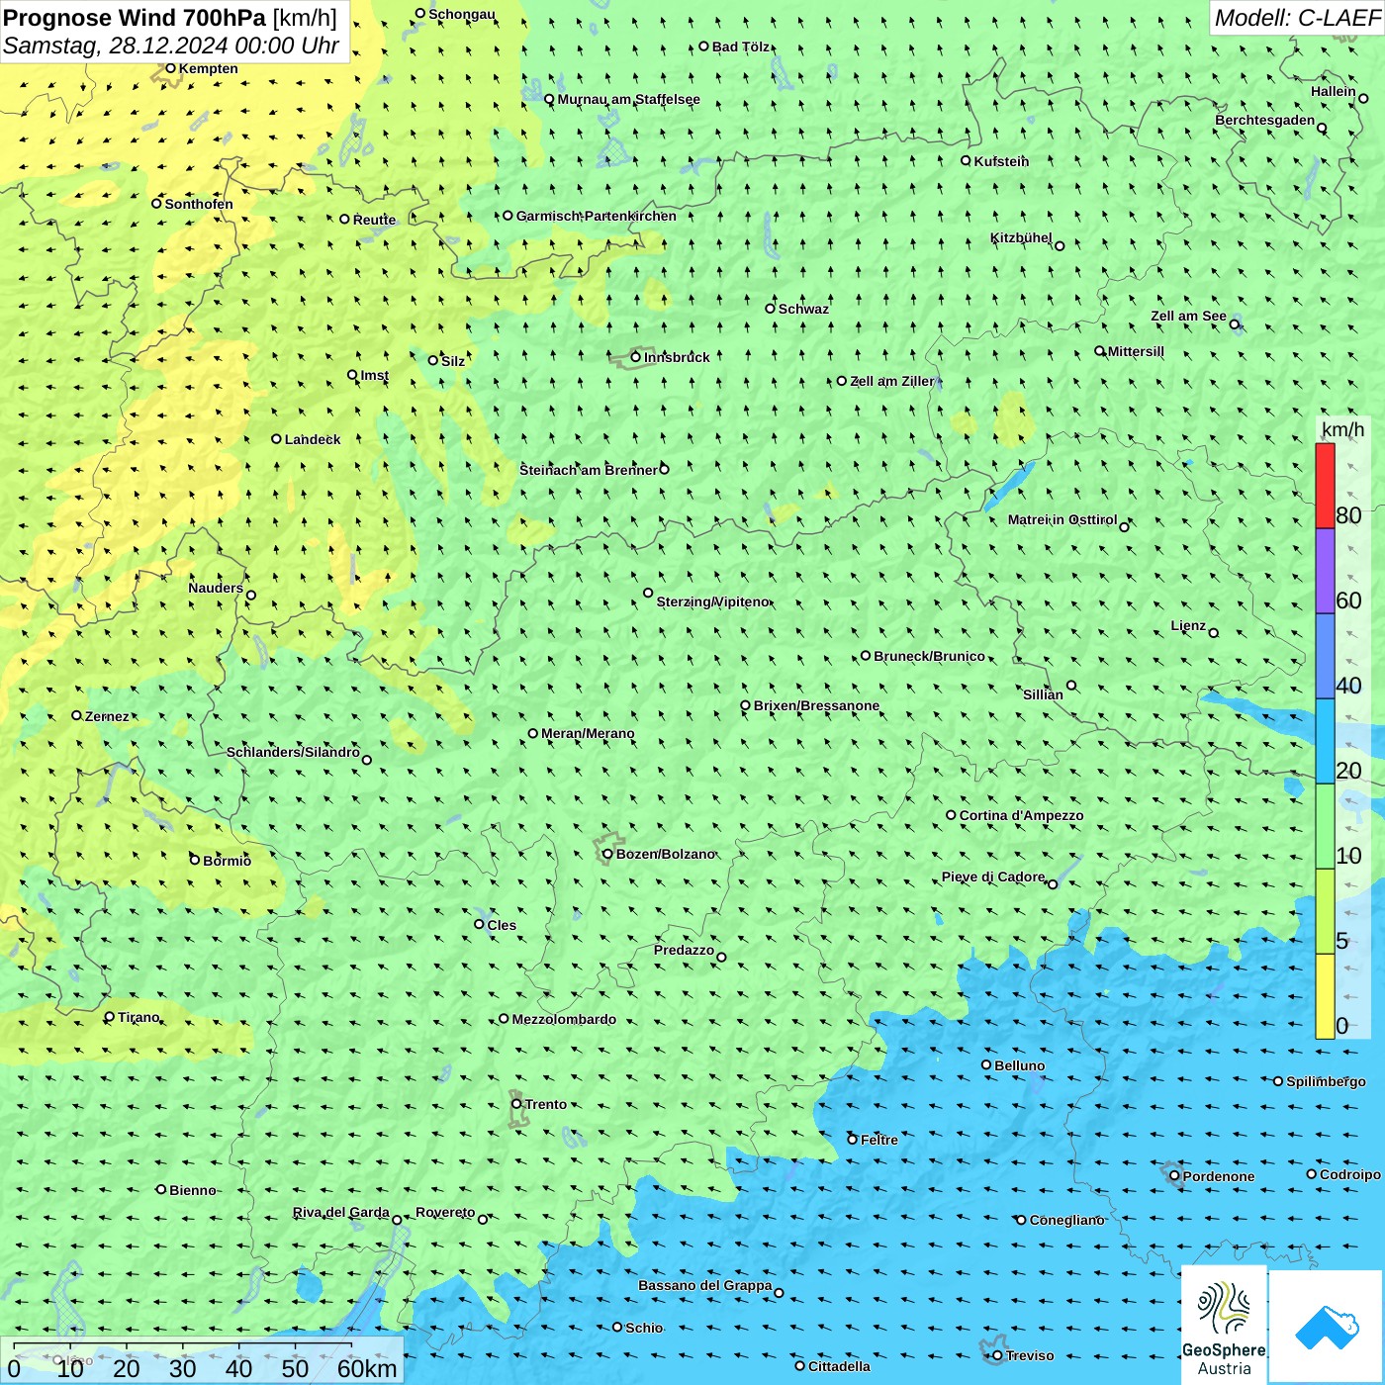Click the '60km' scale bar label
The width and height of the screenshot is (1385, 1385).
click(367, 1368)
